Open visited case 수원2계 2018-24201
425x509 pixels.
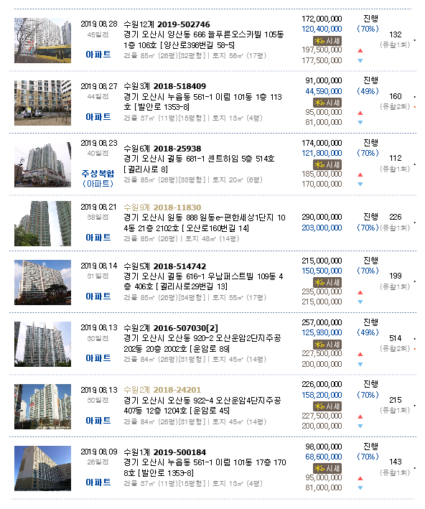[x=162, y=390]
